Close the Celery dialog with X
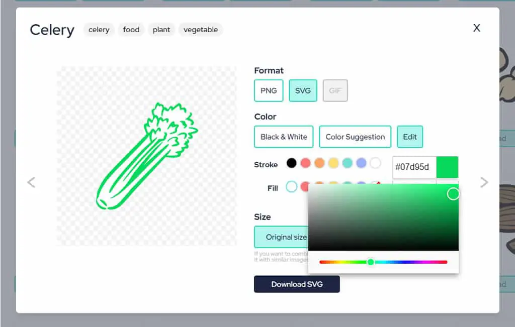This screenshot has width=515, height=327. [477, 28]
